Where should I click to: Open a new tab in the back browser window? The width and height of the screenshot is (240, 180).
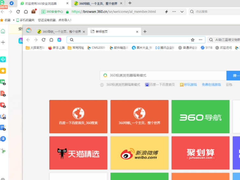(x=130, y=3)
